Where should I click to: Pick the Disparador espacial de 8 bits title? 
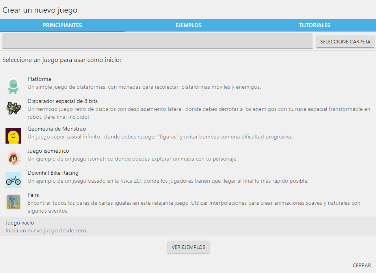63,101
